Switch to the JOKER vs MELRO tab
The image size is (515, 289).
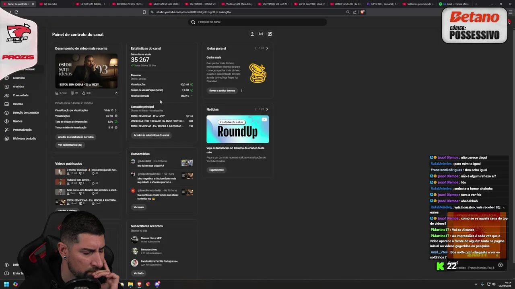coord(346,4)
